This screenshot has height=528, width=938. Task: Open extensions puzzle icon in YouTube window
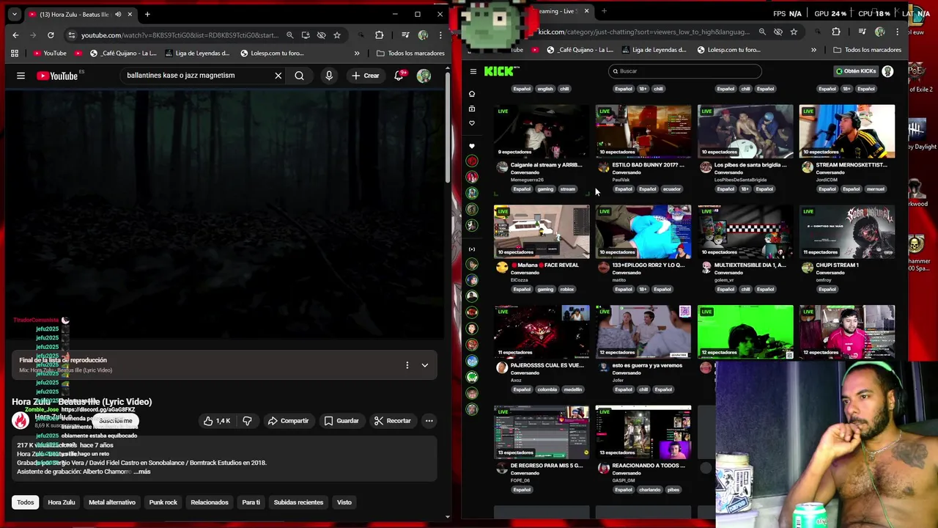[x=379, y=35]
